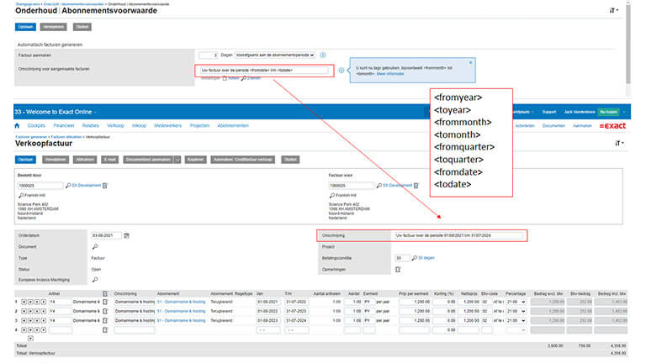The height and width of the screenshot is (363, 646).
Task: Click the Europese Incasso Machtiging lookup magnifier
Action: (x=95, y=280)
